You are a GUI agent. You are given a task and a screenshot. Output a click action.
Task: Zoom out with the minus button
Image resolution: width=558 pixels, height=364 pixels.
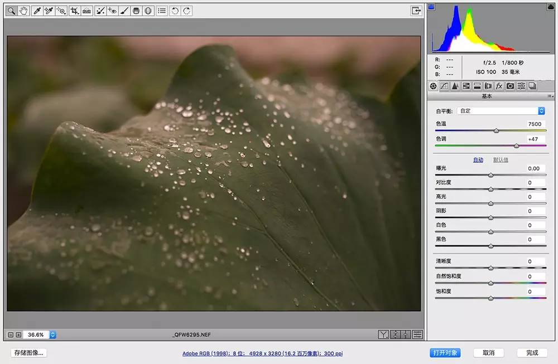(x=11, y=335)
